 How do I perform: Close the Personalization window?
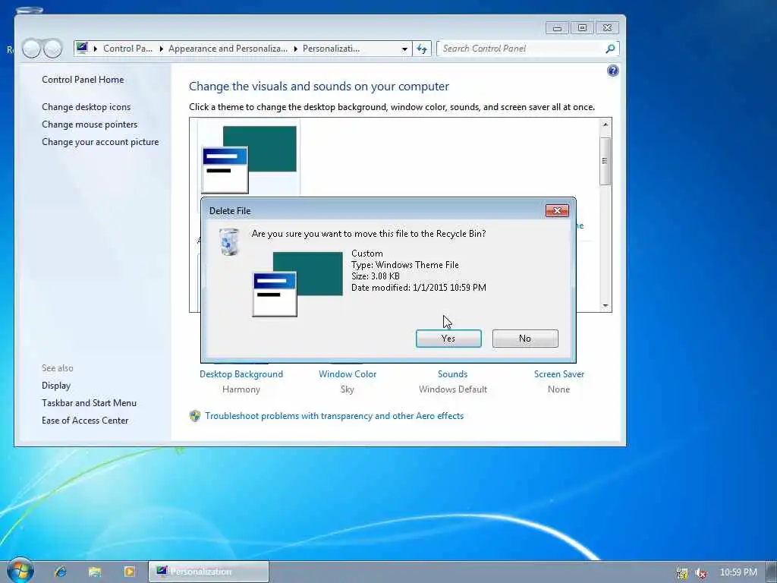607,28
